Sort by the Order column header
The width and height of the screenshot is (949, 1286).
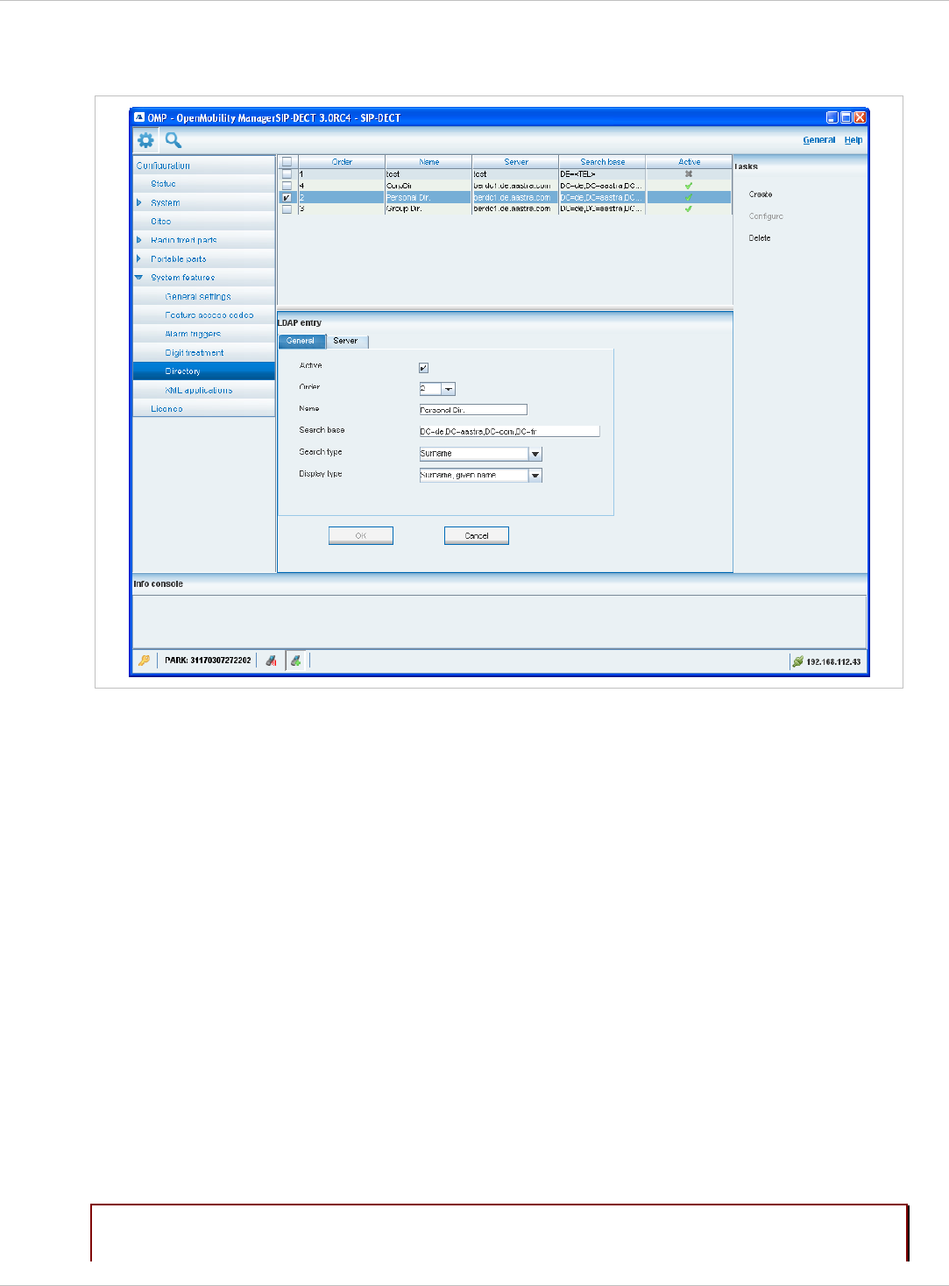(342, 162)
